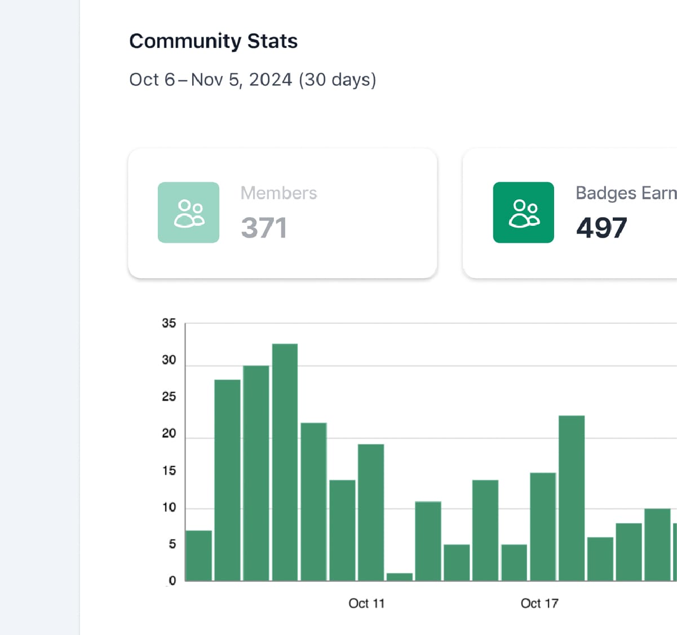Image resolution: width=677 pixels, height=635 pixels.
Task: Click the Oct 11 axis label
Action: tap(366, 603)
